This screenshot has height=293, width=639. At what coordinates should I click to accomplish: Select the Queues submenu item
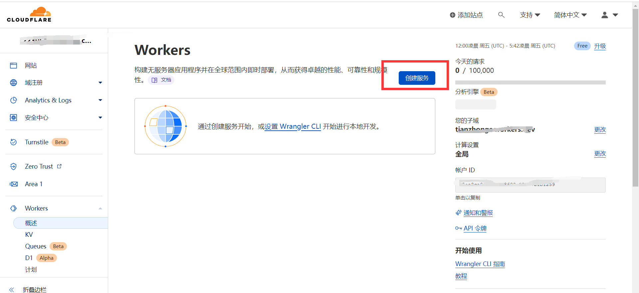point(36,246)
